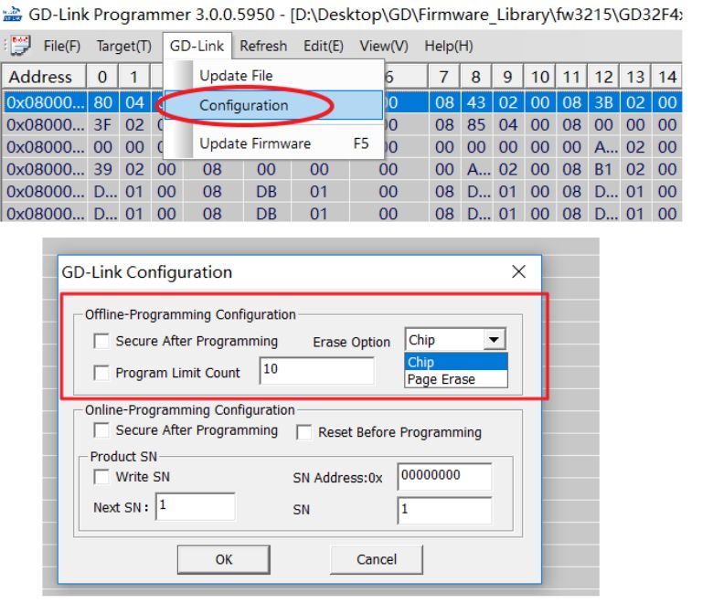This screenshot has height=614, width=713.
Task: Click cell 85 in second row
Action: (476, 124)
